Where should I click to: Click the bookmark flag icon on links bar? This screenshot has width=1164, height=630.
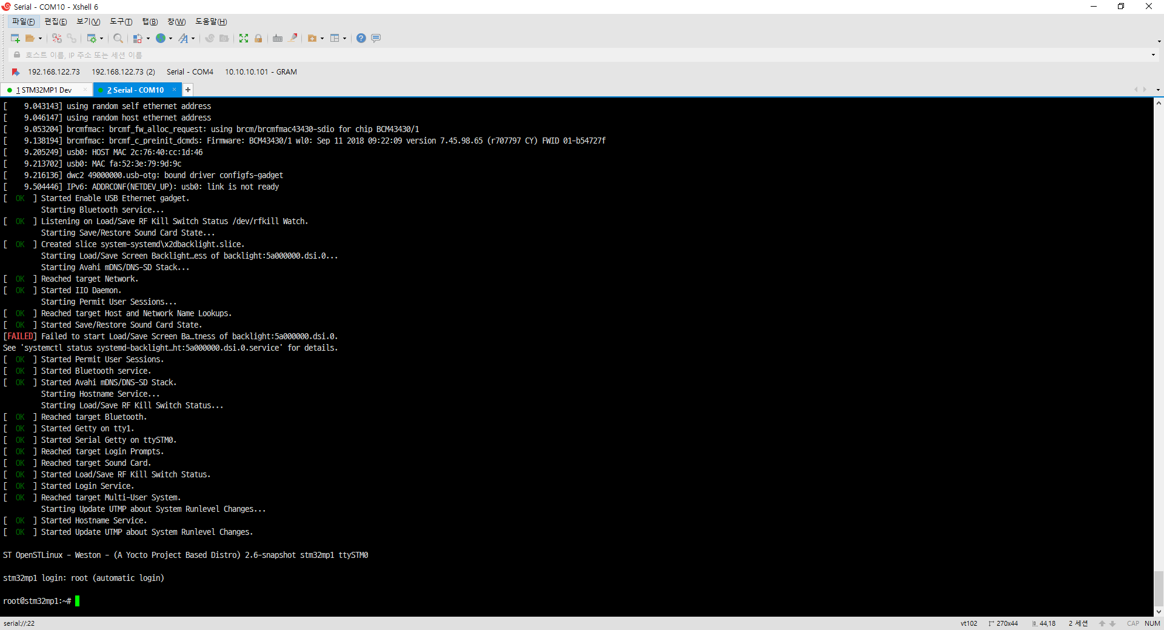pyautogui.click(x=16, y=72)
